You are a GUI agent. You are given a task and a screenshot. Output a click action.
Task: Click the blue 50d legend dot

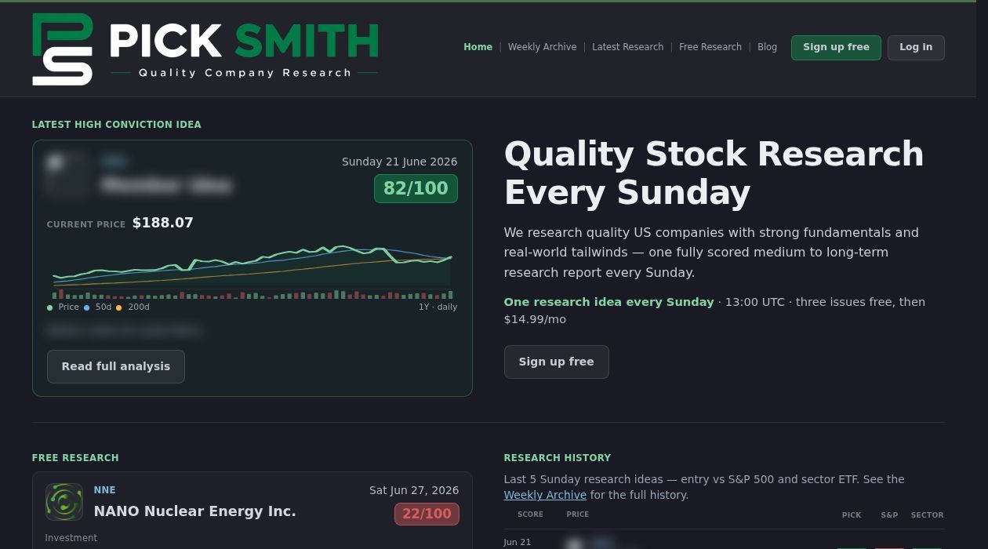point(87,307)
